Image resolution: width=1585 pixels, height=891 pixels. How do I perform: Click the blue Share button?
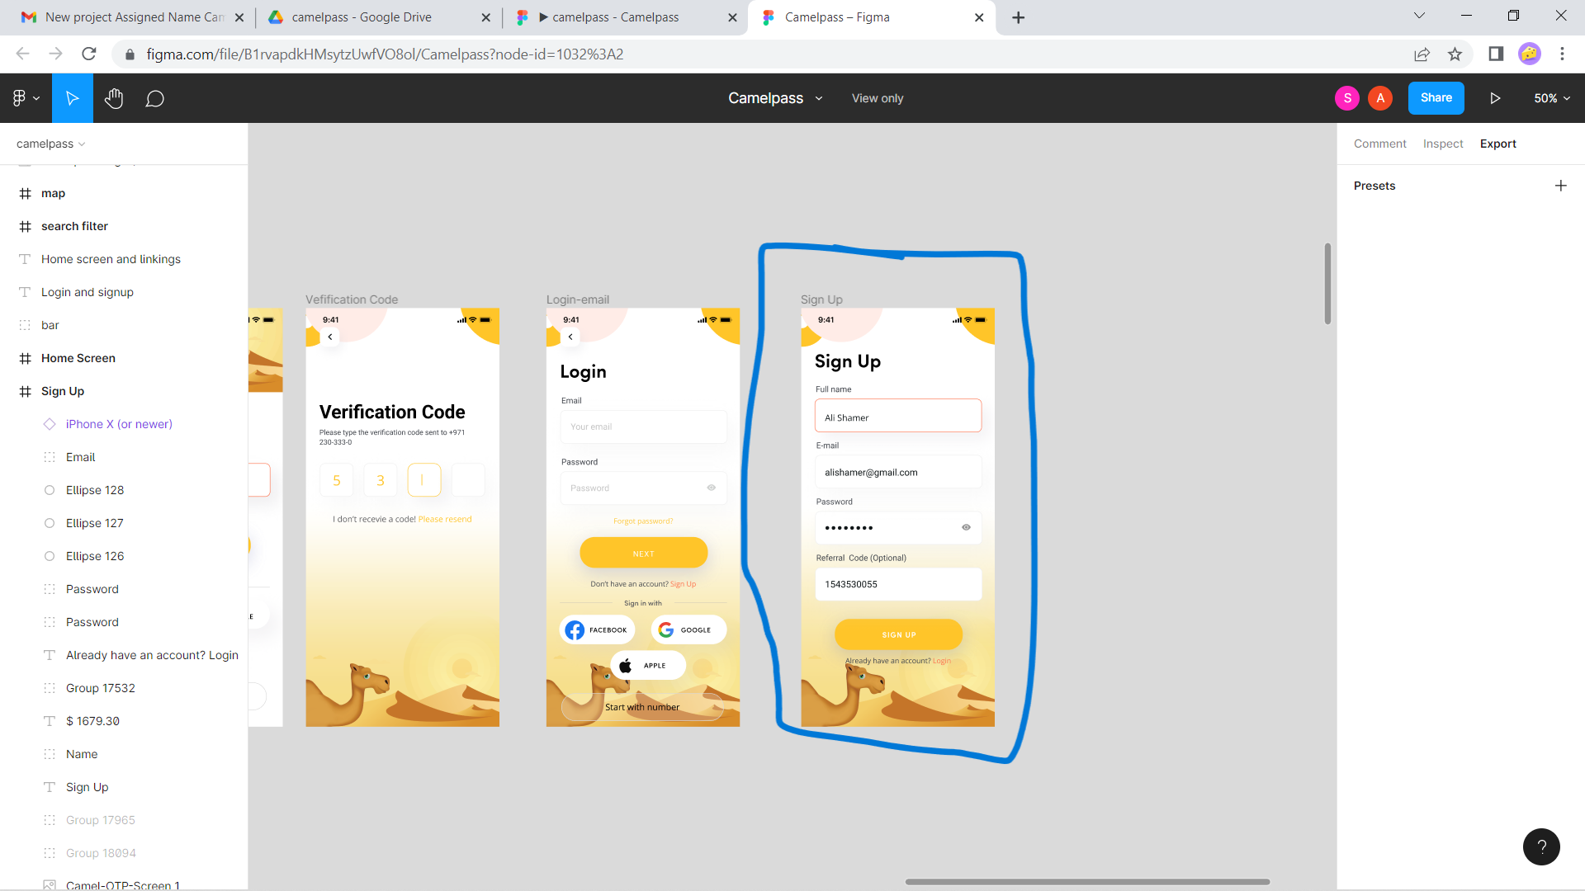tap(1436, 98)
